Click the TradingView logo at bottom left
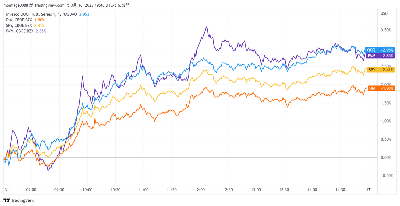This screenshot has width=400, height=206. [19, 200]
